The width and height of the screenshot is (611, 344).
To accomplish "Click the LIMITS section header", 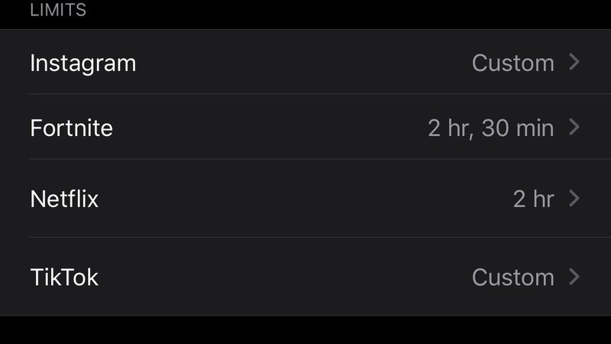I will pos(57,11).
